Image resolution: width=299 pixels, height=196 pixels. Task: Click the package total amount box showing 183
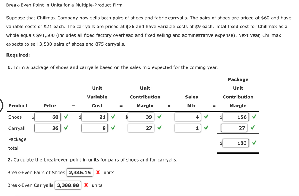click(236, 143)
